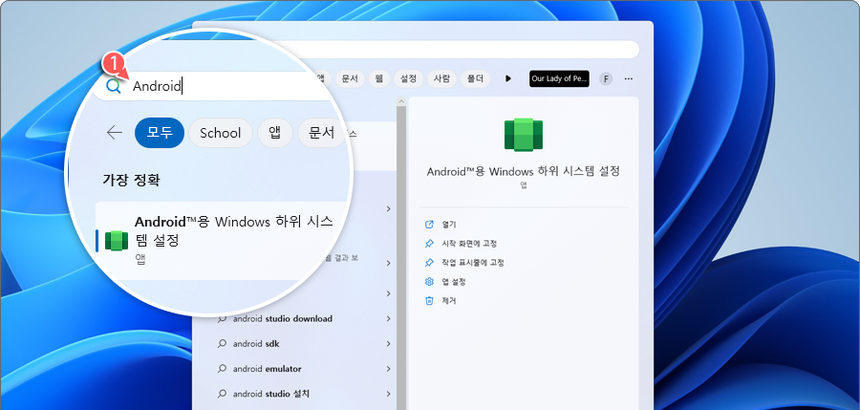Image resolution: width=860 pixels, height=410 pixels.
Task: Click the 제거 trash can icon
Action: [x=429, y=301]
